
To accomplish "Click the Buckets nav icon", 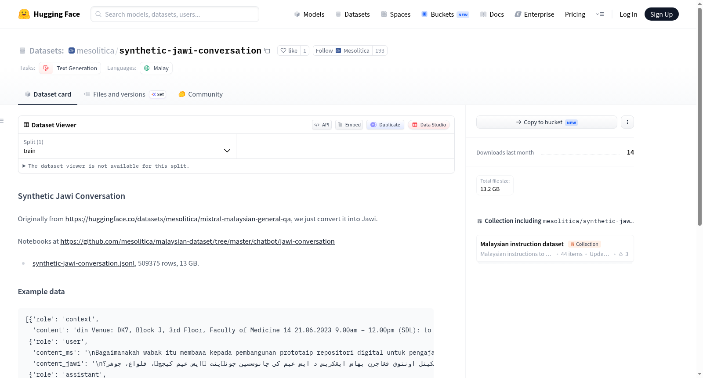I will pos(424,14).
